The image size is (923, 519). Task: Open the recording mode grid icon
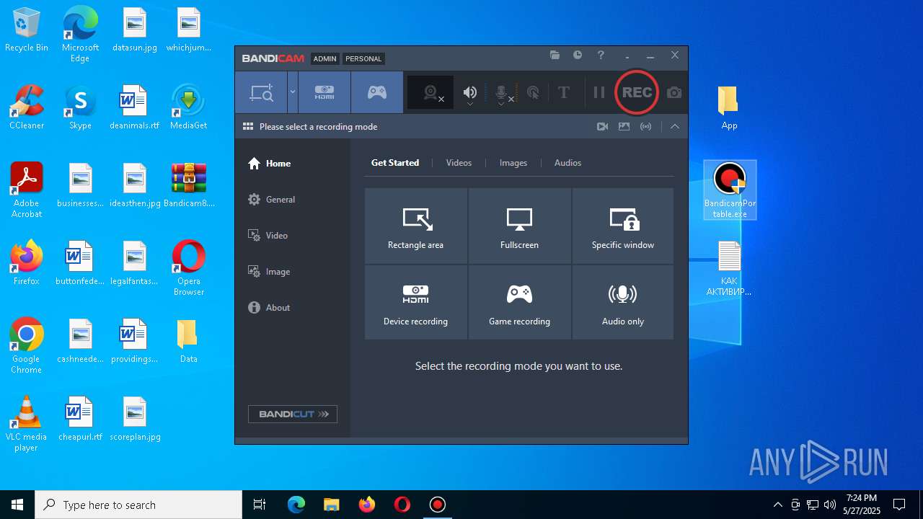248,126
